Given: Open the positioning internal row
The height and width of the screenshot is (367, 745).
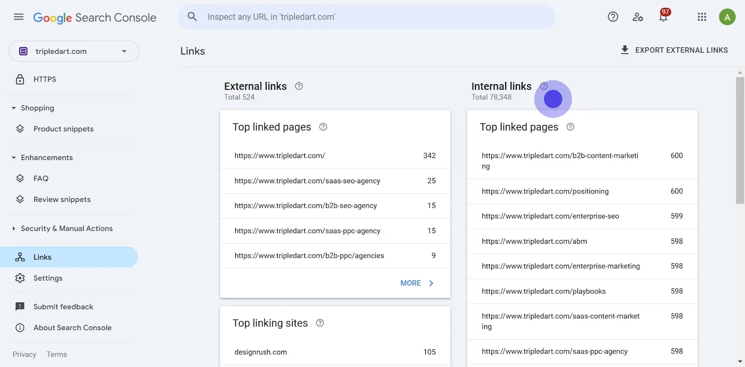Looking at the screenshot, I should coord(582,191).
